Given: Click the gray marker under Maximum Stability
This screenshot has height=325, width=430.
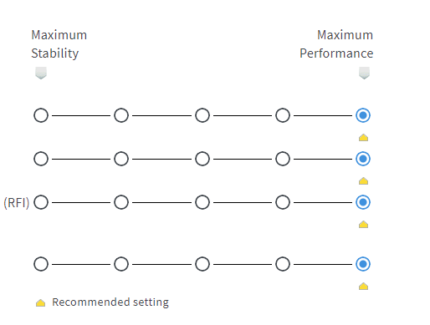Looking at the screenshot, I should (x=41, y=73).
